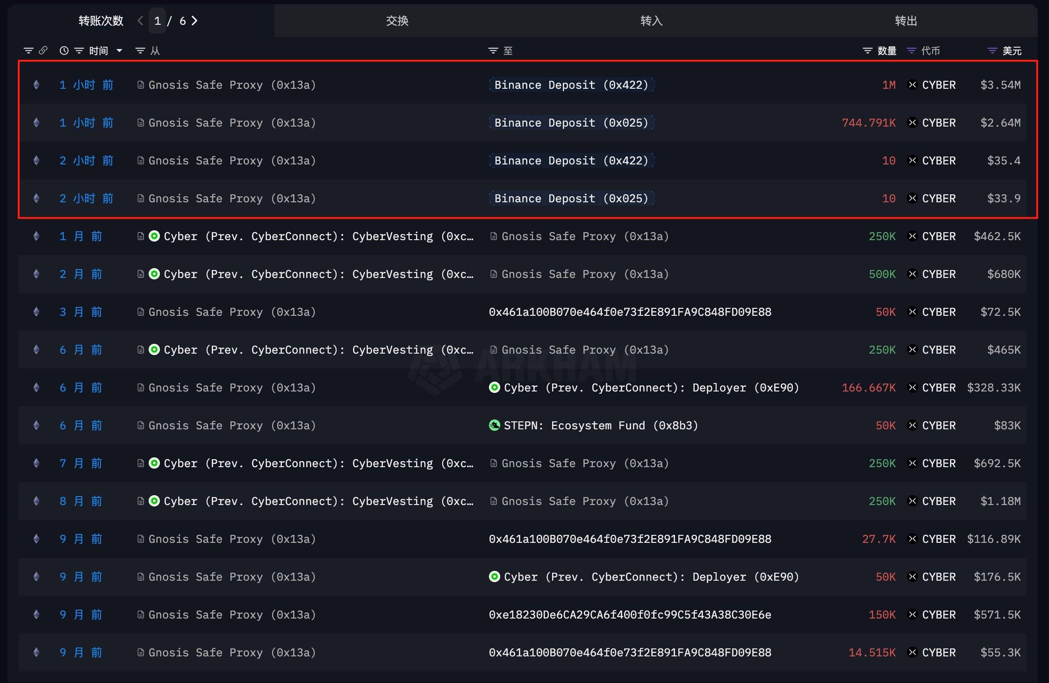Open the 代币 filter icon
Viewport: 1049px width, 683px height.
[911, 50]
